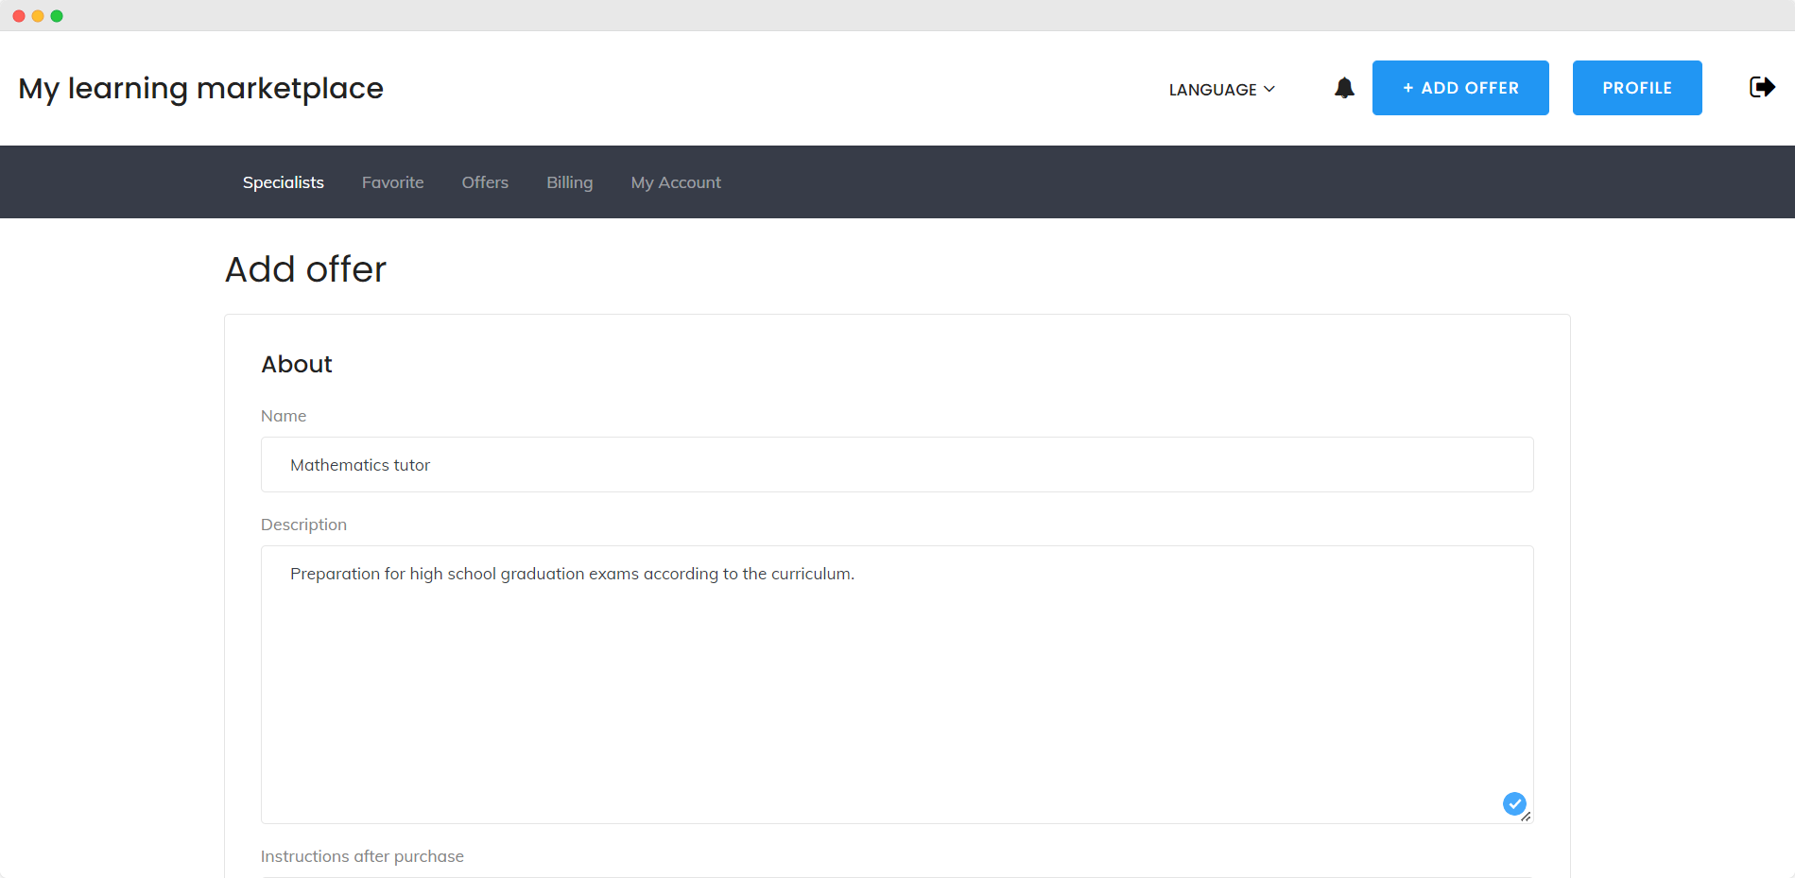Screen dimensions: 1795x878
Task: Click the About section heading
Action: (297, 364)
